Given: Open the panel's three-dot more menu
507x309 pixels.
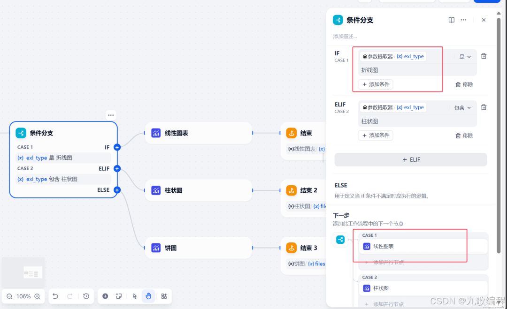Looking at the screenshot, I should pyautogui.click(x=463, y=20).
